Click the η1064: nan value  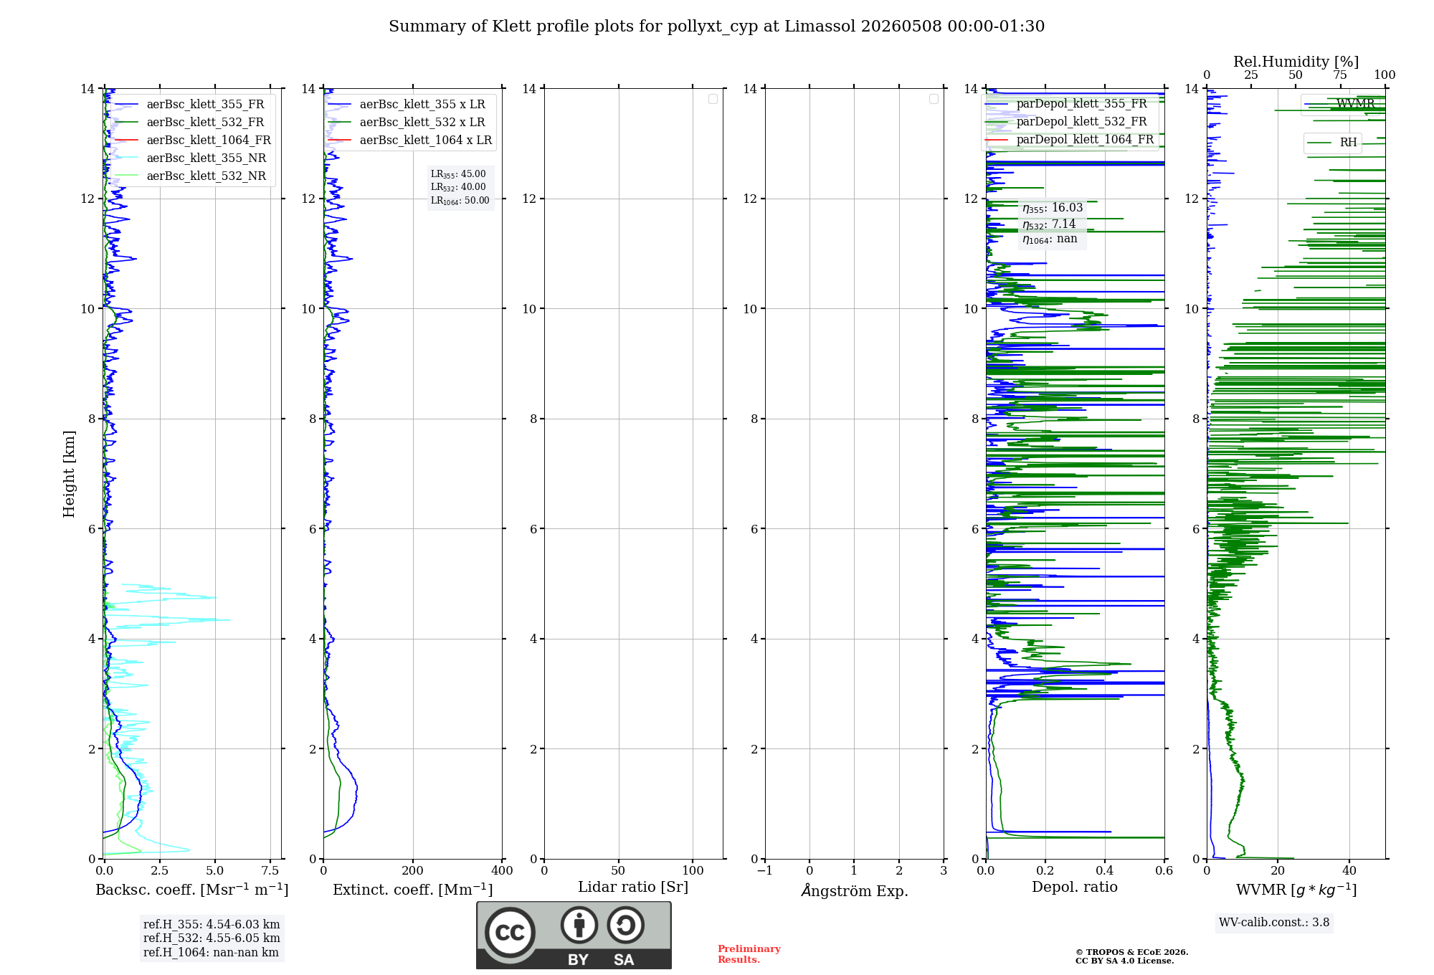tap(1050, 239)
